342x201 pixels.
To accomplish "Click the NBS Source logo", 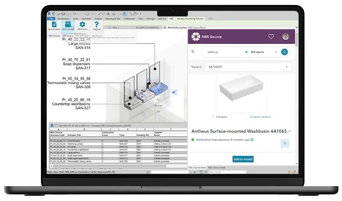I will 206,37.
